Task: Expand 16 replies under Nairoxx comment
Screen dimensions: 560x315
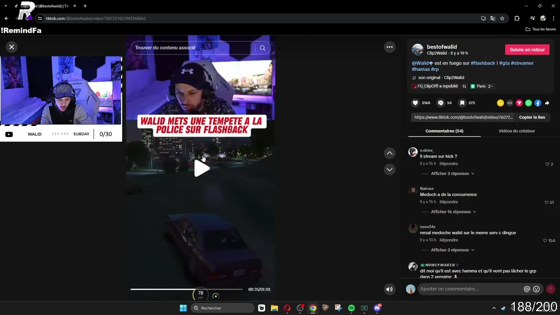Action: pos(453,212)
